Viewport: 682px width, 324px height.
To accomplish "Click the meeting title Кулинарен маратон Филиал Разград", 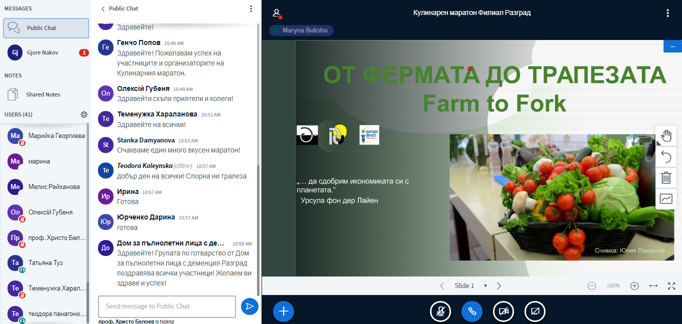I will pos(472,13).
